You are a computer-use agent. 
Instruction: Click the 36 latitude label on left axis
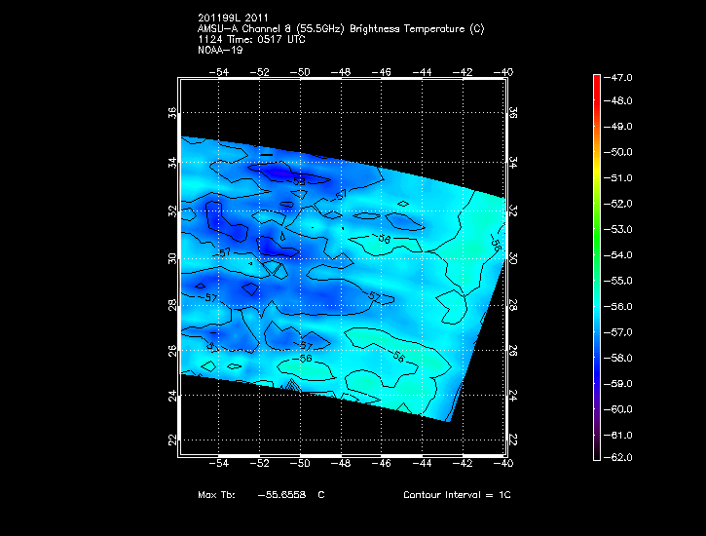click(x=172, y=113)
